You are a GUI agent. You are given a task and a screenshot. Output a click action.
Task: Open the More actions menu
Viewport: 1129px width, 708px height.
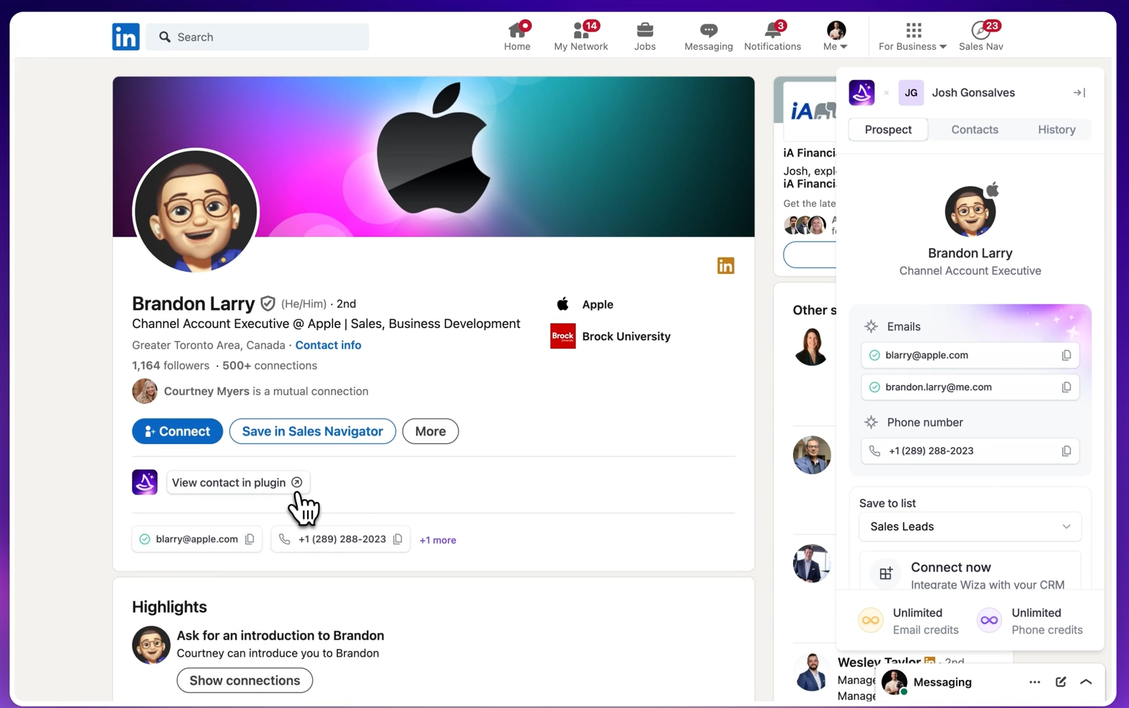[430, 431]
